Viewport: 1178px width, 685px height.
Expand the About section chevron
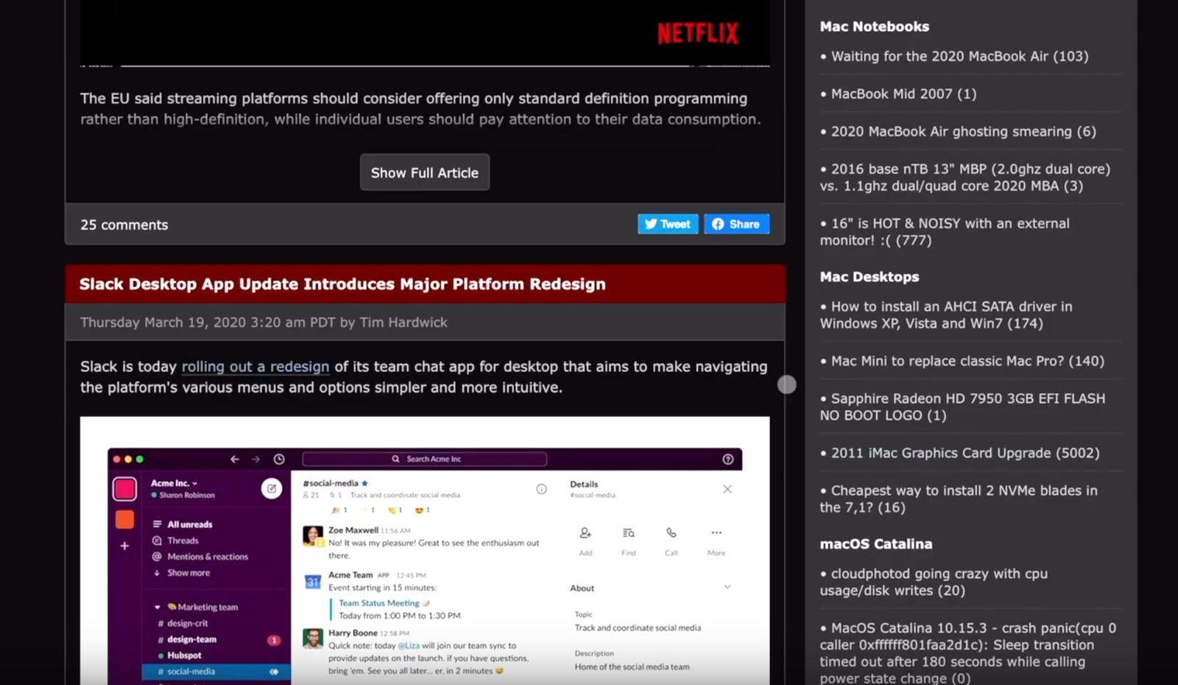(727, 587)
